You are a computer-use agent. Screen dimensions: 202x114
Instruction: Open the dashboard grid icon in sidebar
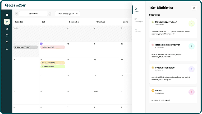[7, 15]
